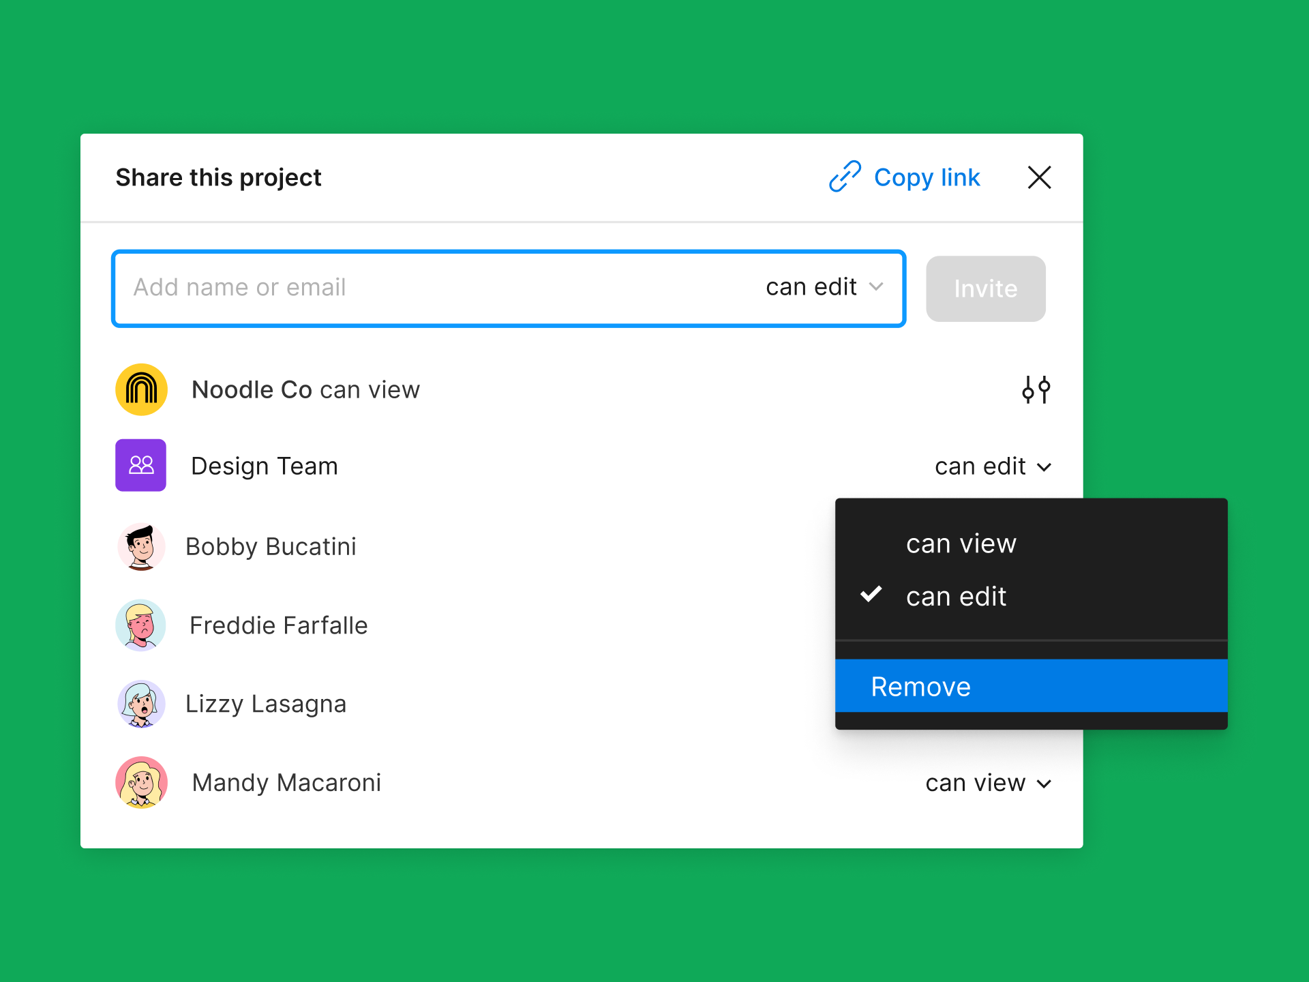Click the Noodle Co yellow rainbow avatar

click(x=140, y=389)
